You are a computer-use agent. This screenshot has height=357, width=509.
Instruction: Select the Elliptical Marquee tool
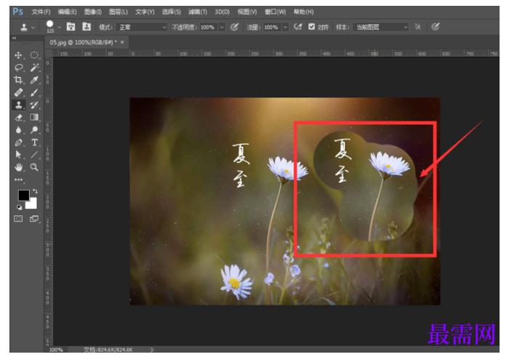point(34,55)
